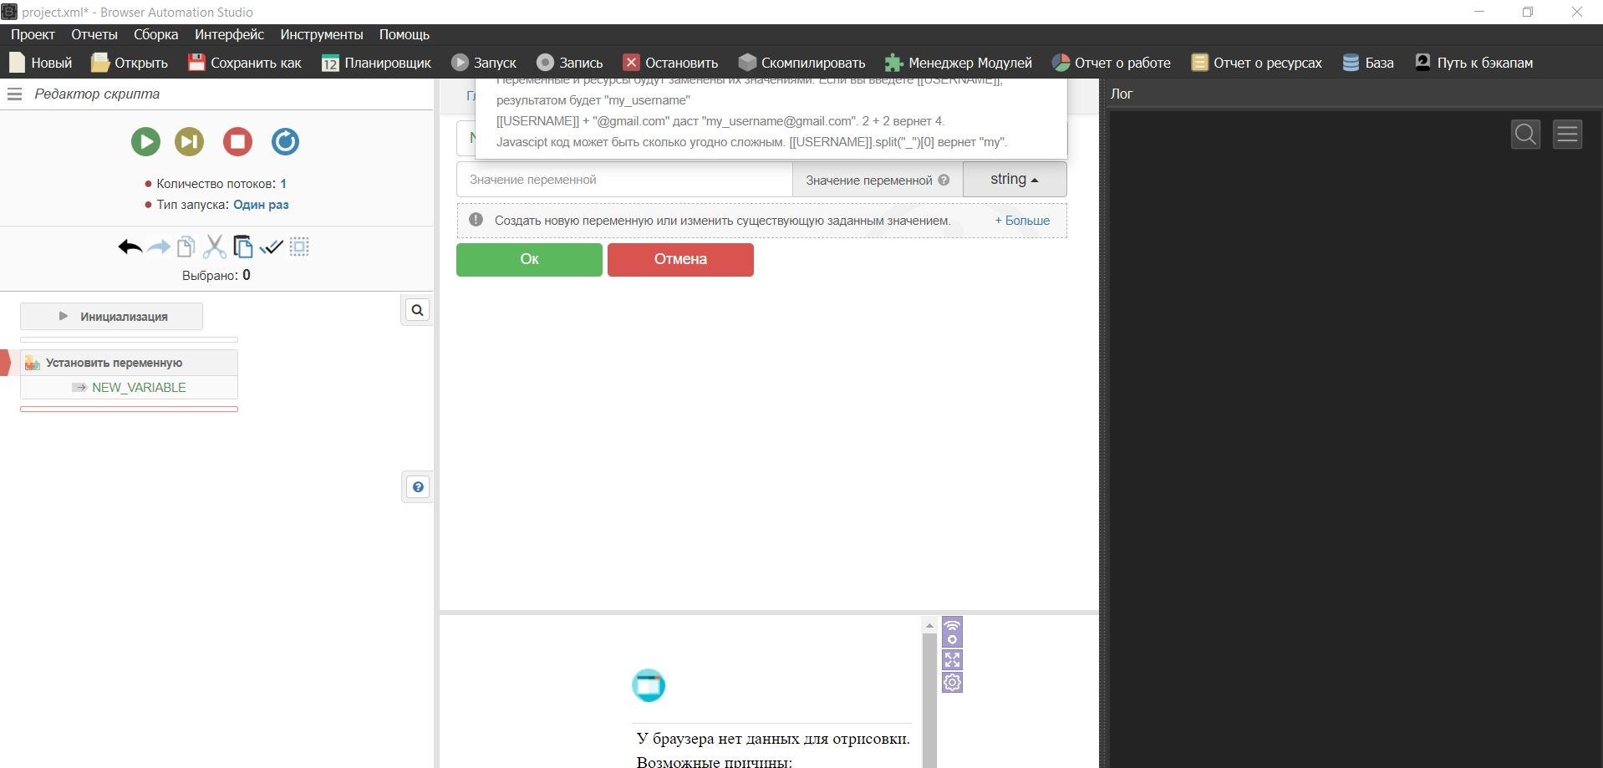This screenshot has width=1603, height=768.
Task: Click the green Play script button
Action: [145, 141]
